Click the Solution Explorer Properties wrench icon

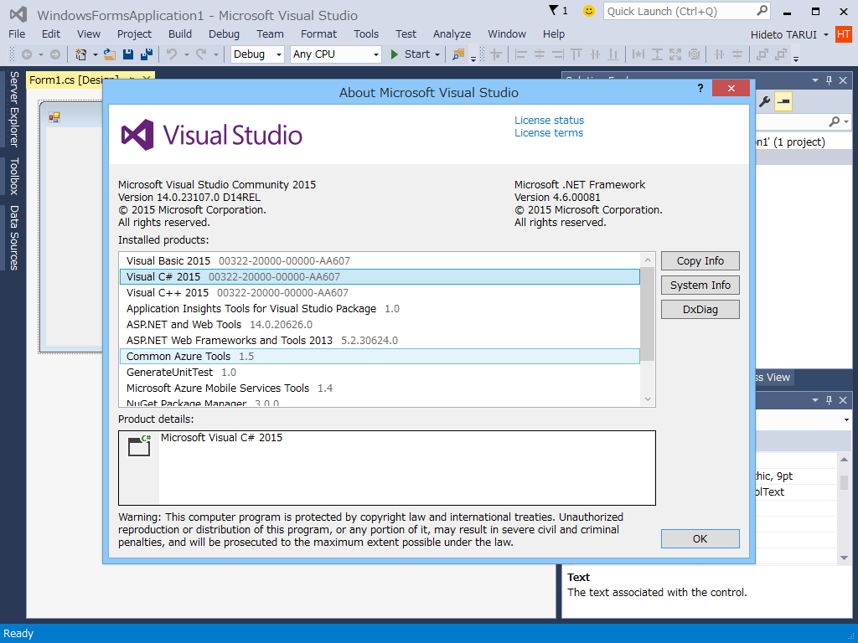(x=764, y=101)
